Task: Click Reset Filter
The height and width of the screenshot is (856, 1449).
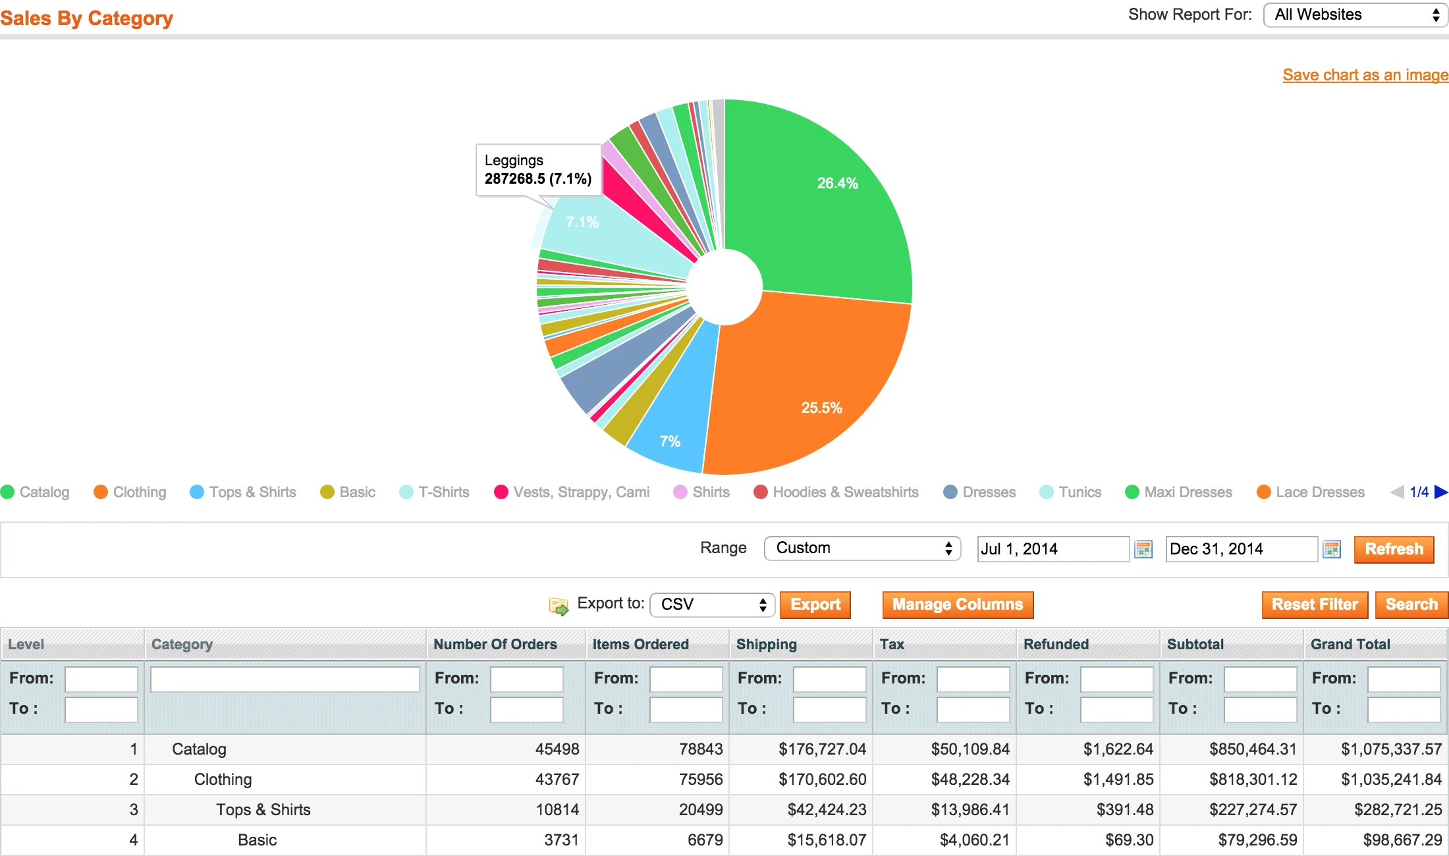Action: point(1315,604)
